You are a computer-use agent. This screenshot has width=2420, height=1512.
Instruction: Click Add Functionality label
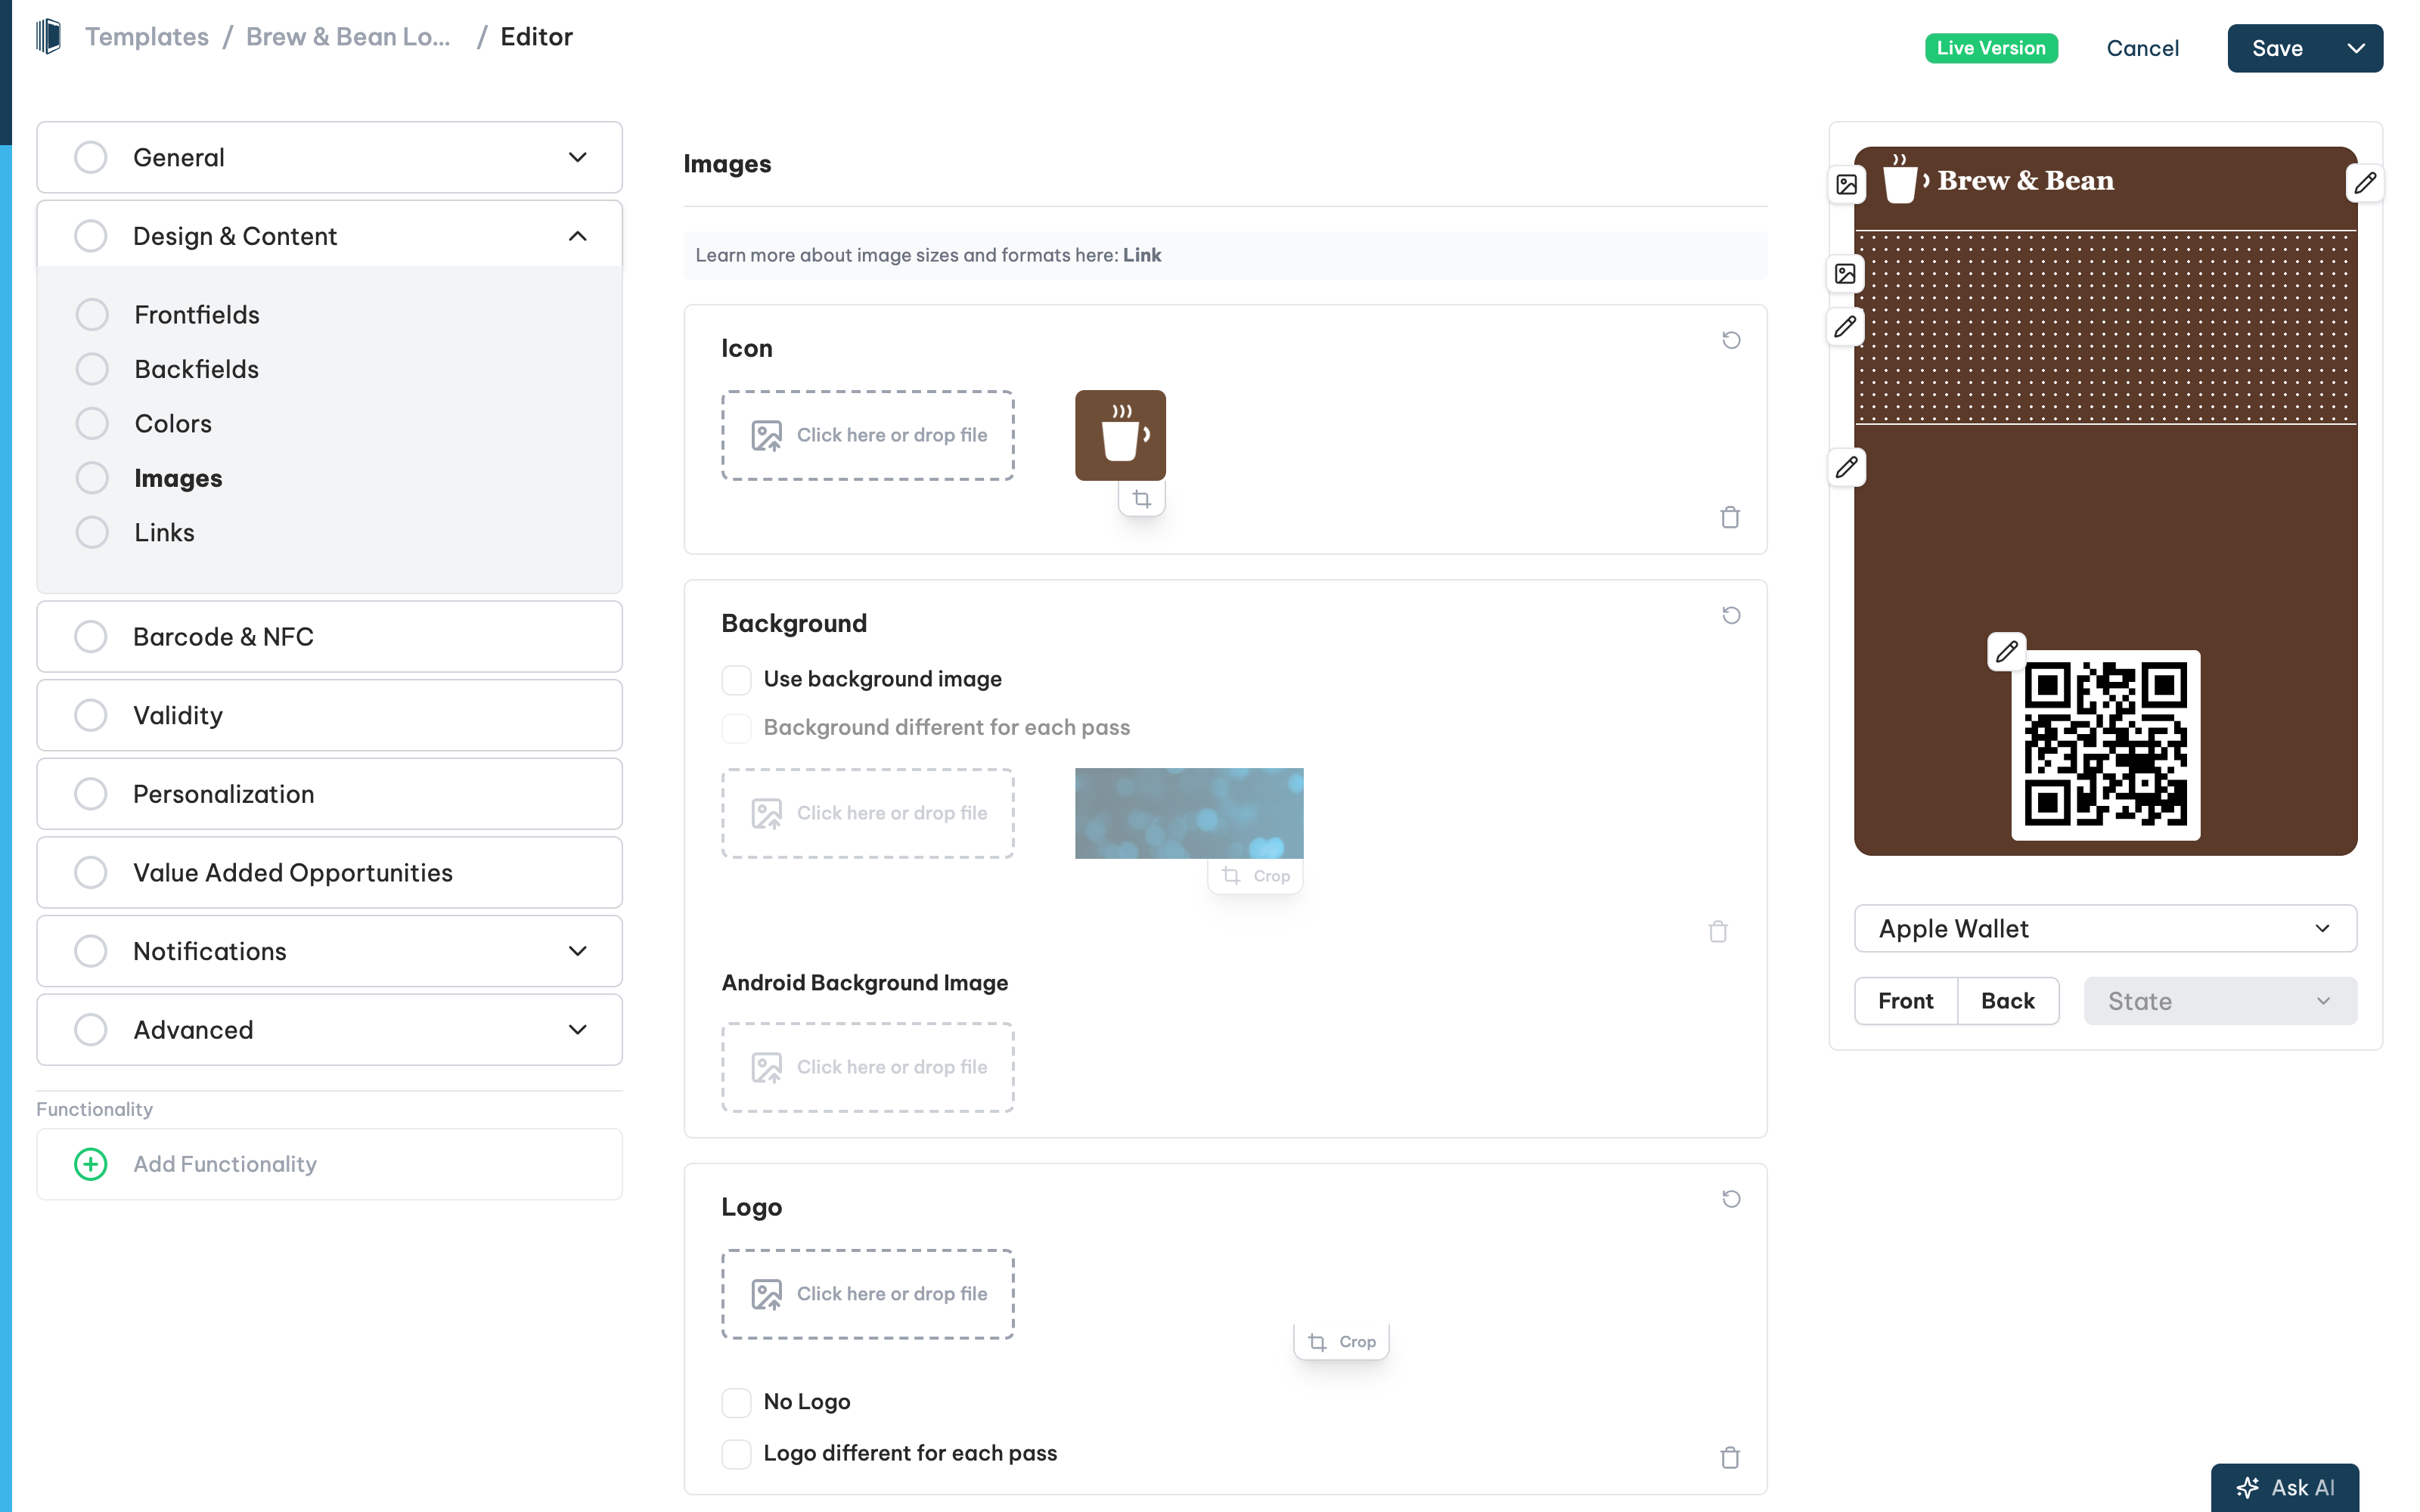(225, 1164)
